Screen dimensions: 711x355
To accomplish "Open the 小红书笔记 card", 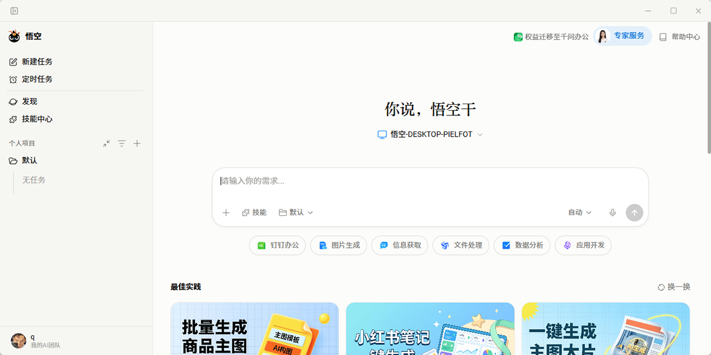I will pos(430,329).
